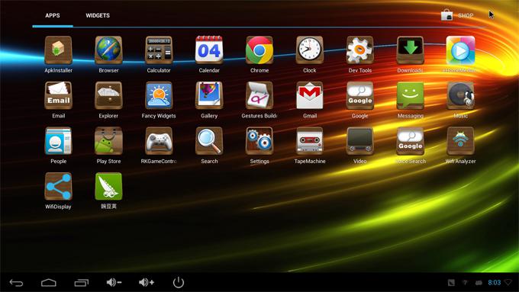Tap the Back navigation button

(x=16, y=283)
